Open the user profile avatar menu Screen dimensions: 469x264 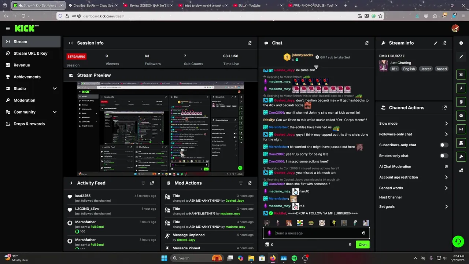pyautogui.click(x=455, y=28)
